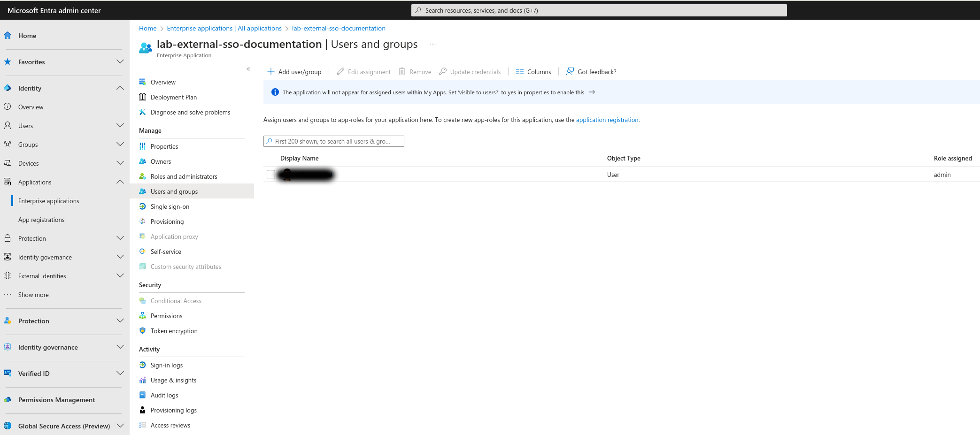This screenshot has width=980, height=435.
Task: Select Roles and administrators menu item
Action: click(x=184, y=176)
